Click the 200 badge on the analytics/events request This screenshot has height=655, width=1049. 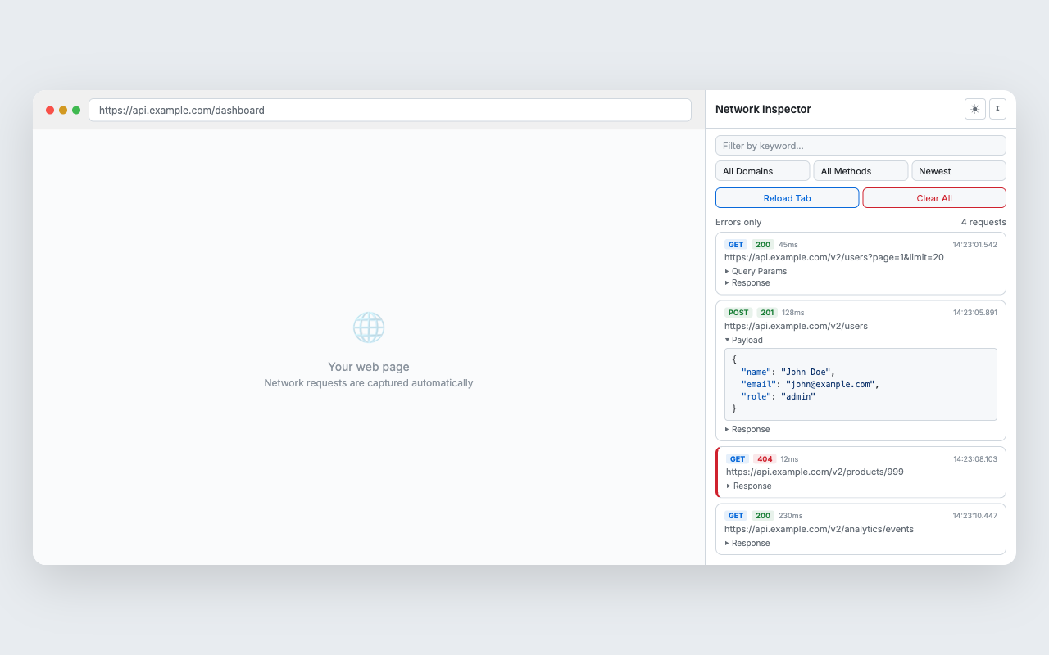coord(763,516)
